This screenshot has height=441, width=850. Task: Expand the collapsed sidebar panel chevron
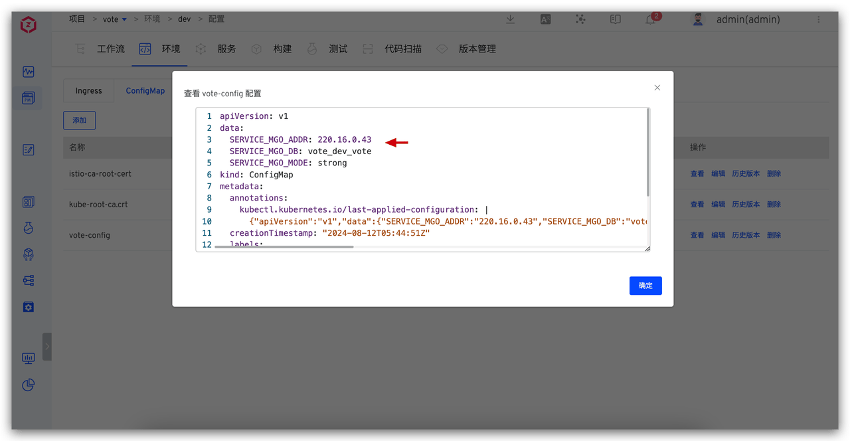tap(46, 346)
